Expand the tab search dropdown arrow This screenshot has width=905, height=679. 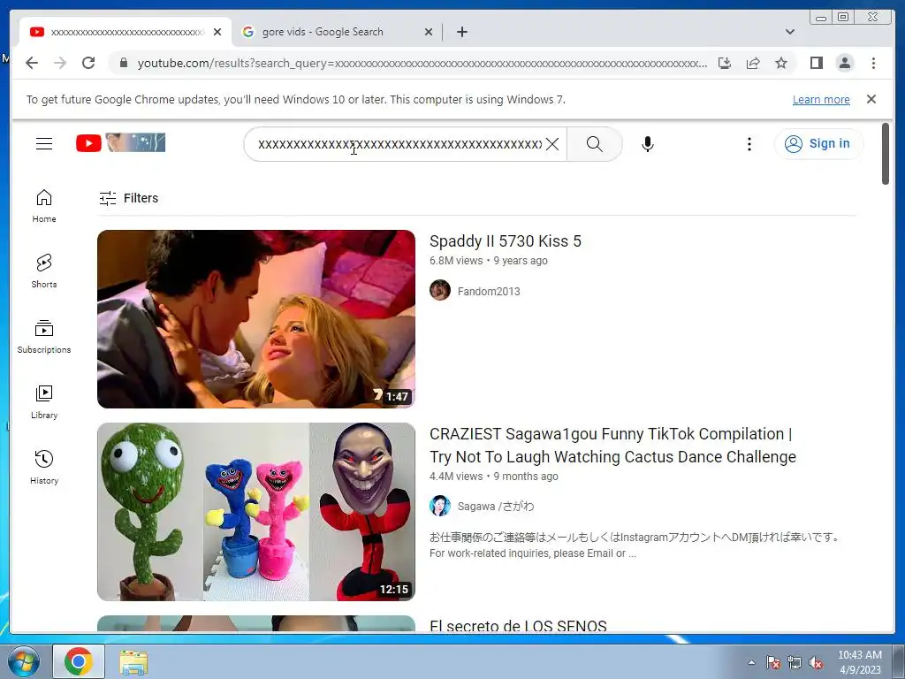(790, 32)
